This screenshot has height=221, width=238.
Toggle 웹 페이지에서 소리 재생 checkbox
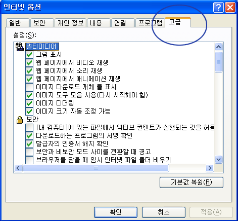coord(29,71)
